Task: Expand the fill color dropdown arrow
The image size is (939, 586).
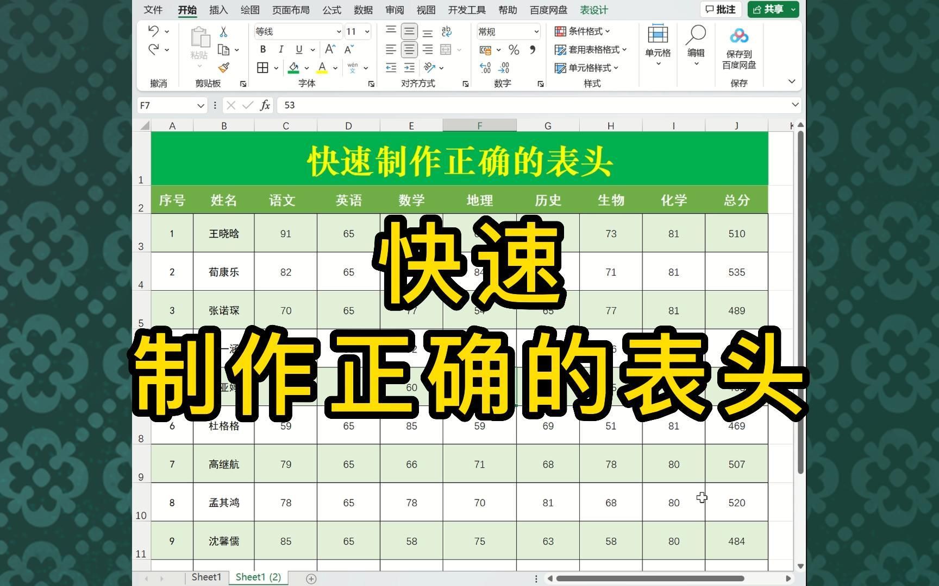Action: (x=307, y=68)
